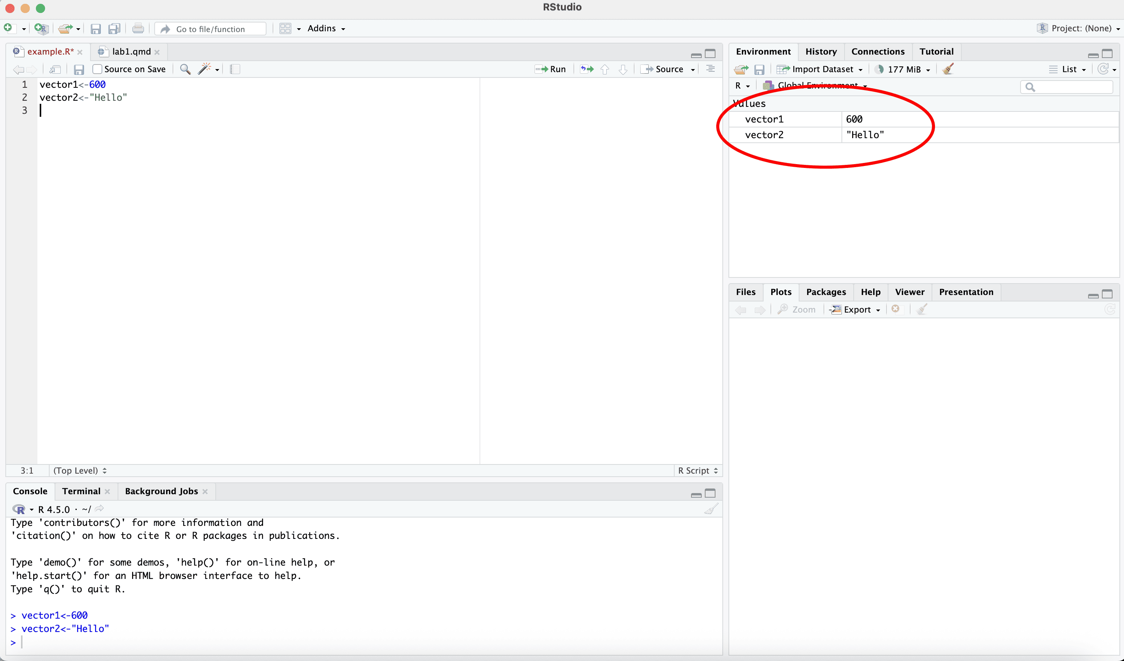
Task: Click the Source button in editor toolbar
Action: pyautogui.click(x=663, y=69)
